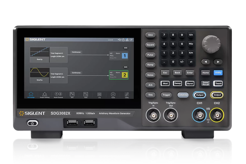Push the front-panel power button

pos(33,123)
